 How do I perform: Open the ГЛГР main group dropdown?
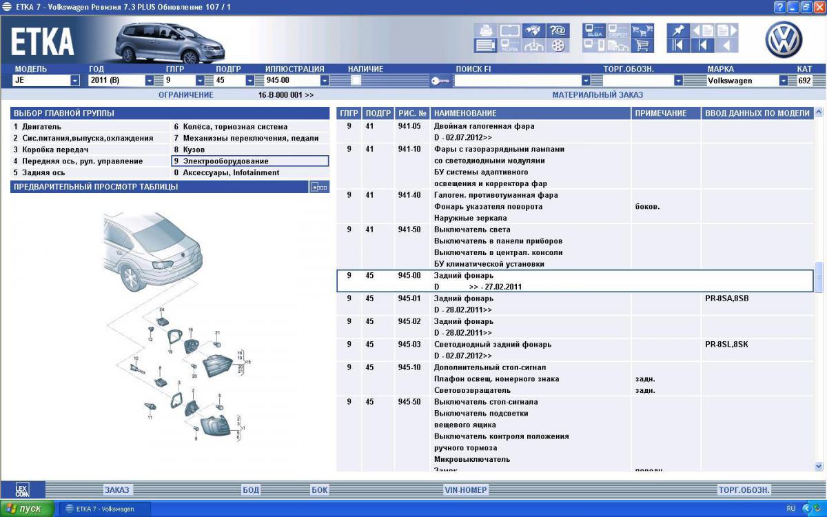point(200,81)
